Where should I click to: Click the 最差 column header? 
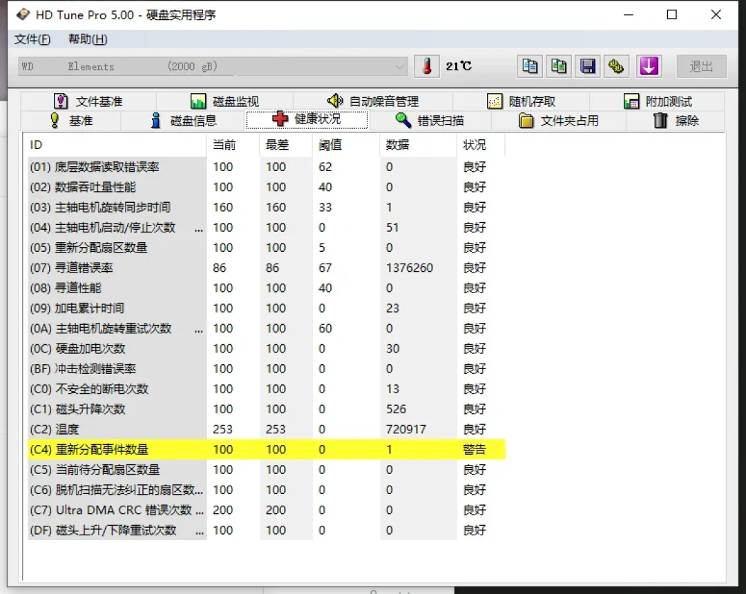[x=286, y=145]
